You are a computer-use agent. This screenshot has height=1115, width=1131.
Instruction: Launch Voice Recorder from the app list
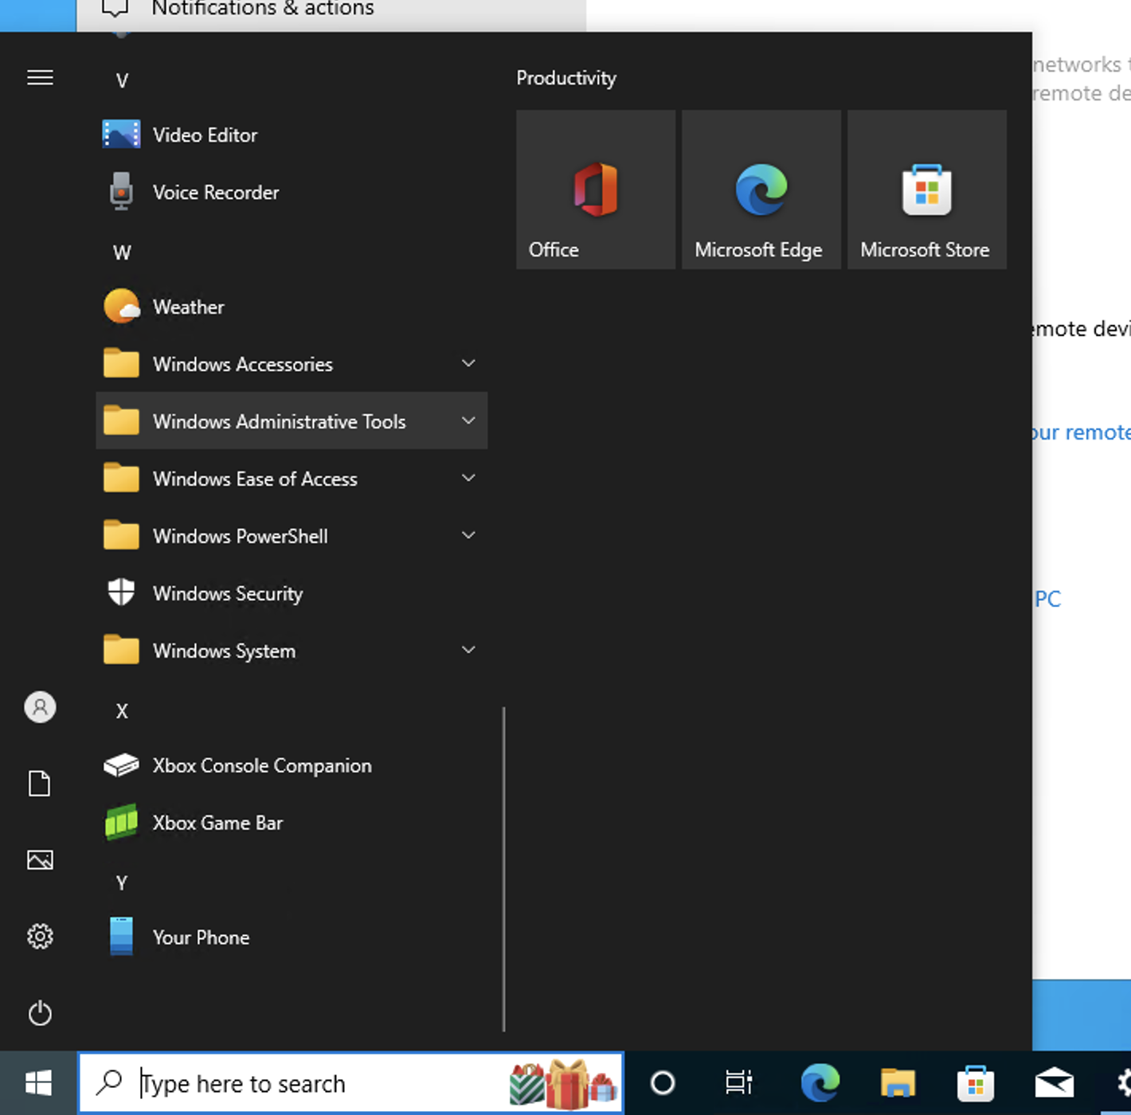[292, 192]
